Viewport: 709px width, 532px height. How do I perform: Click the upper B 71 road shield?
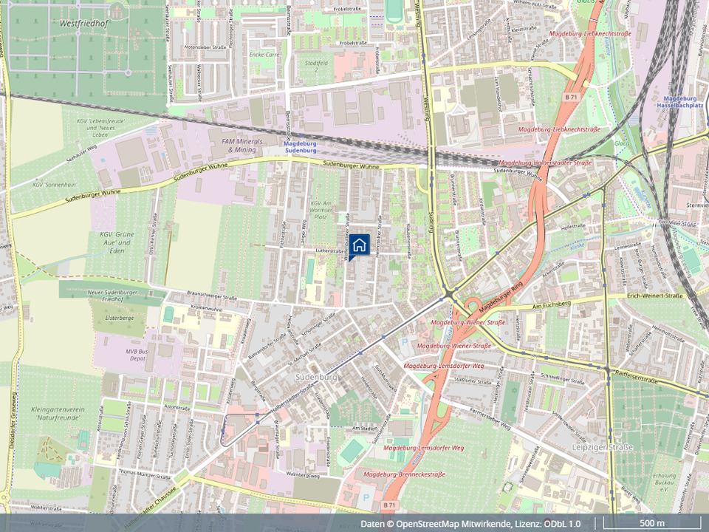pos(571,98)
